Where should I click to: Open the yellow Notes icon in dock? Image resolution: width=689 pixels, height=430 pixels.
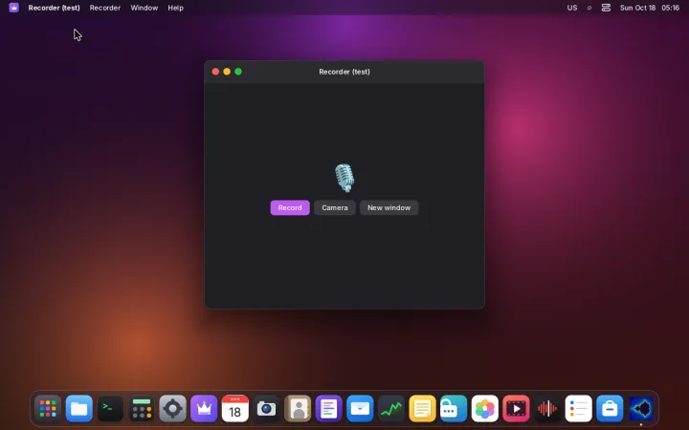pos(422,409)
